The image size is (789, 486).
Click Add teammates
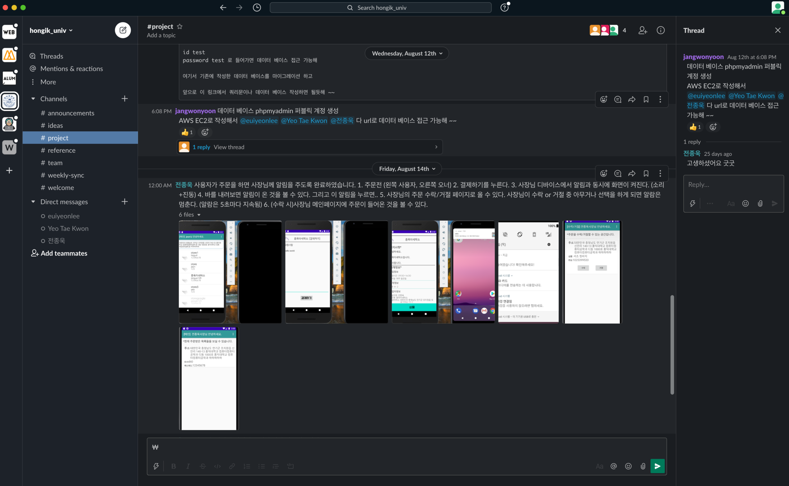click(64, 253)
